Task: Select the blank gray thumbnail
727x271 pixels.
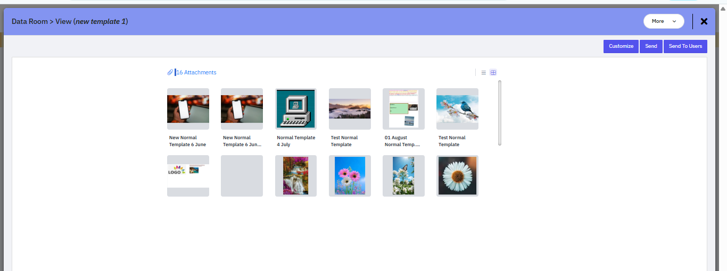Action: pos(242,176)
